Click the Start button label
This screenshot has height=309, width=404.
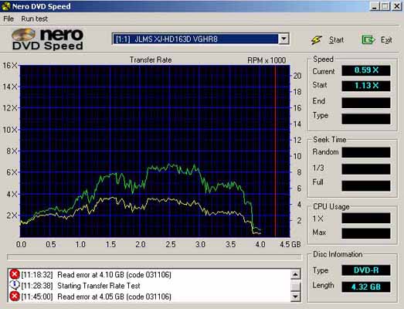(336, 40)
